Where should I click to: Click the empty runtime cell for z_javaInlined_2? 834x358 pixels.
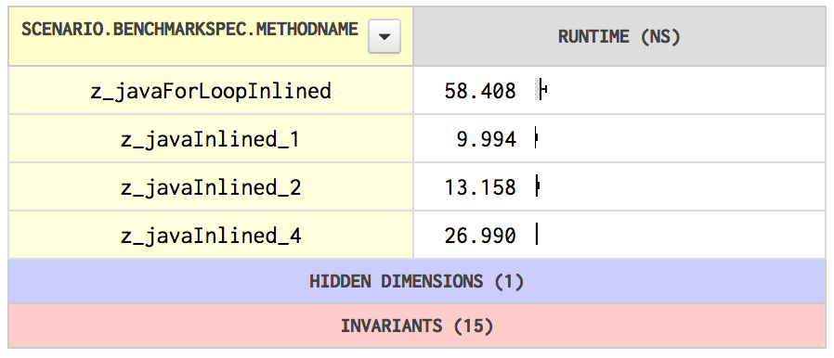[684, 187]
